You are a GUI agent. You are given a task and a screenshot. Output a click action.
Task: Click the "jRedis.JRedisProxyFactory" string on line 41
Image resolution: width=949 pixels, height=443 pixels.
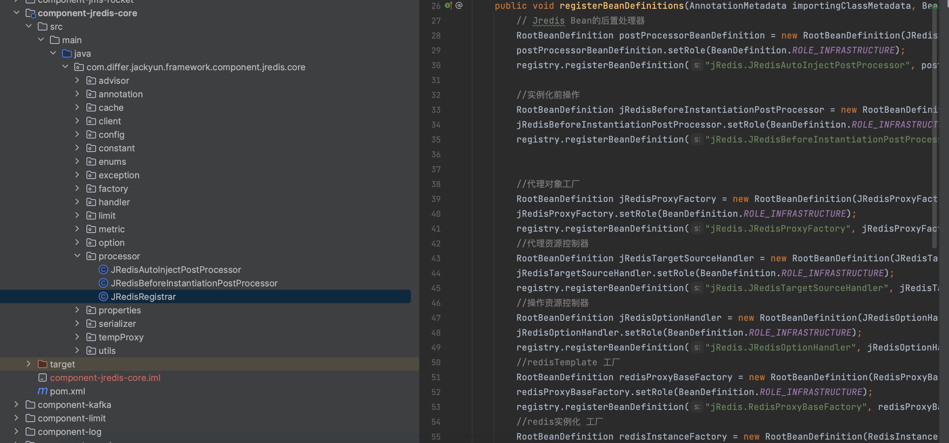(778, 229)
